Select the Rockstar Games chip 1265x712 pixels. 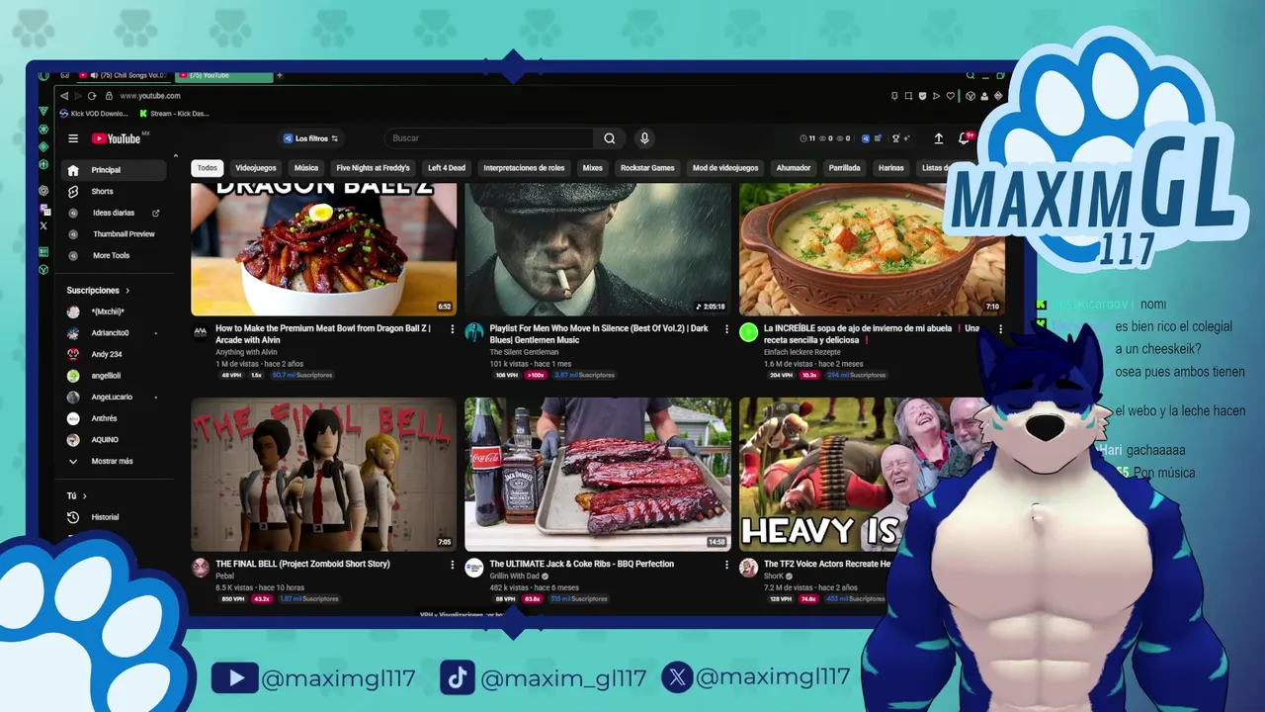[x=647, y=168]
